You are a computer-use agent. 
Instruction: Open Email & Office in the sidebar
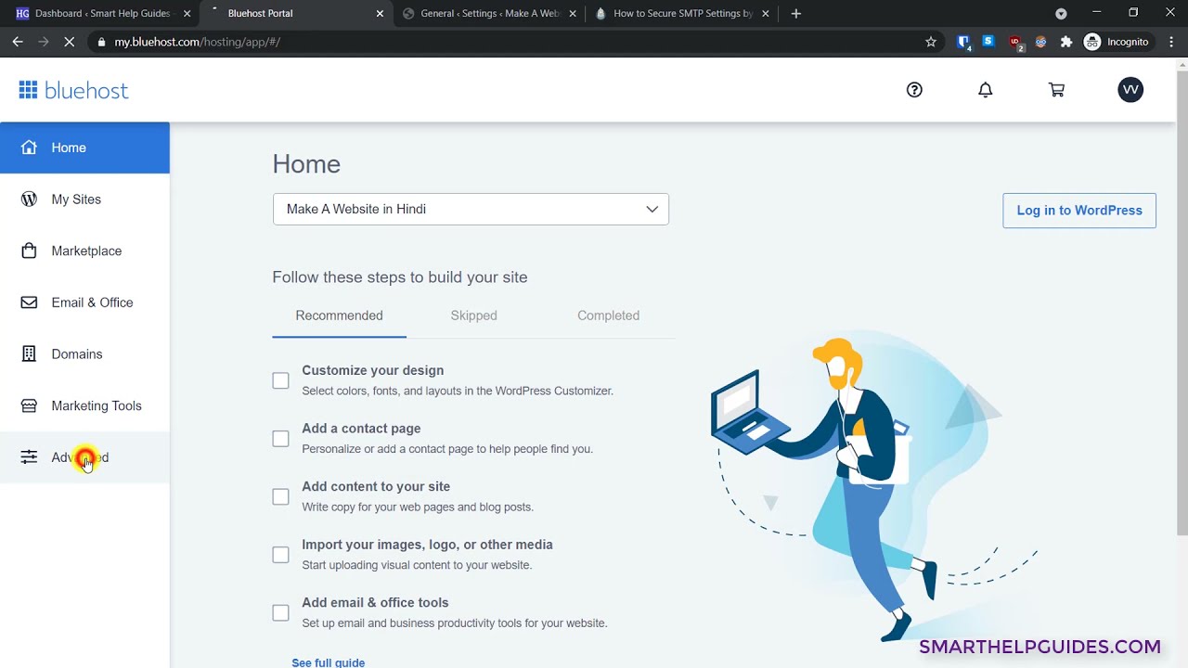click(84, 302)
